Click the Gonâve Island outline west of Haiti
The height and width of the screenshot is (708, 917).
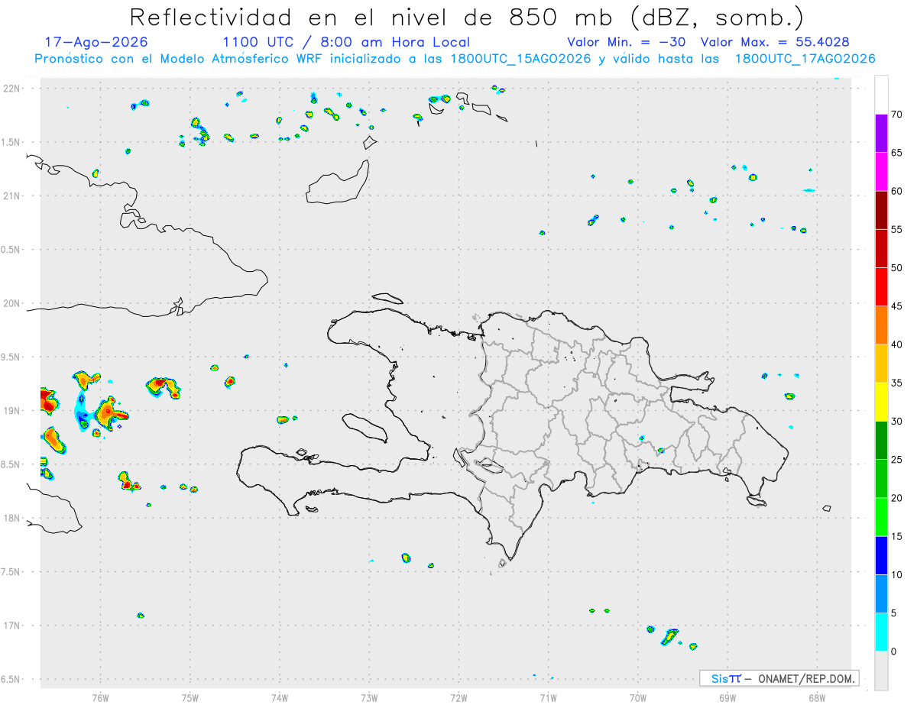click(364, 428)
